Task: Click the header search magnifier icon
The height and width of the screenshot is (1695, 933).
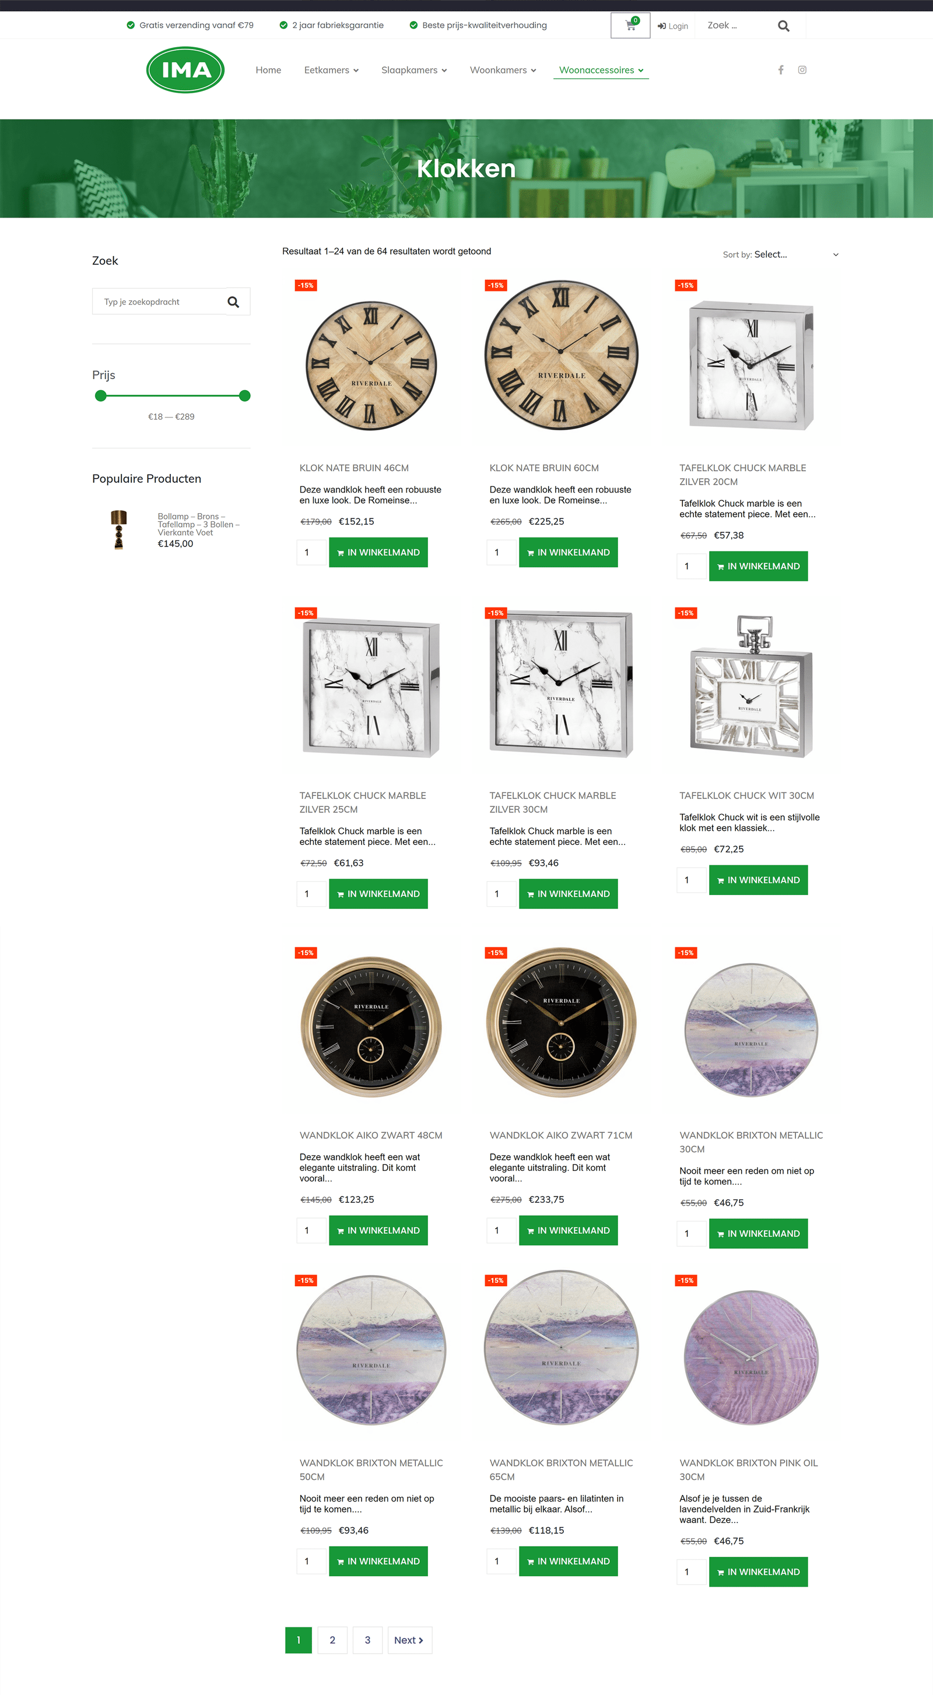Action: click(x=783, y=26)
